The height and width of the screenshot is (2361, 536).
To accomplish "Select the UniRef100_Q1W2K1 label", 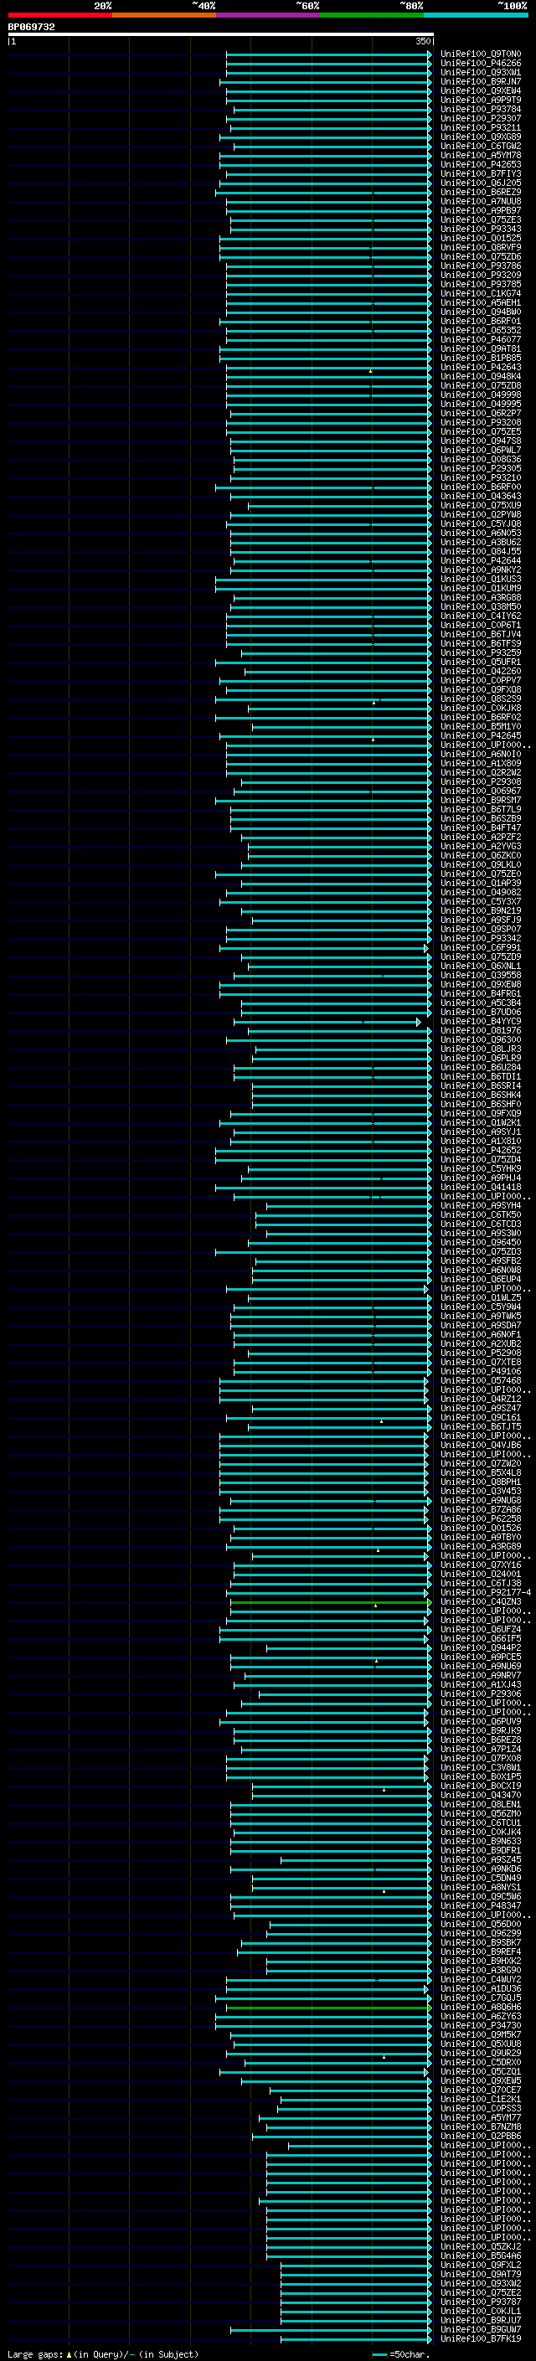I will (480, 1123).
